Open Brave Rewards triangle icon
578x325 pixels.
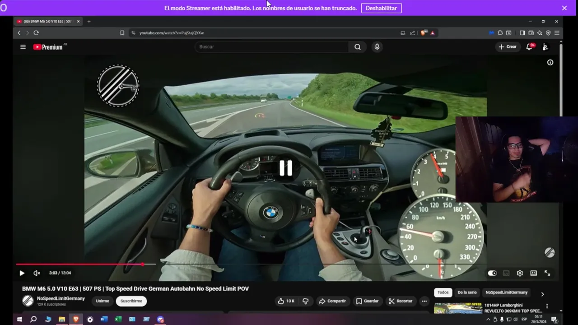coord(432,33)
